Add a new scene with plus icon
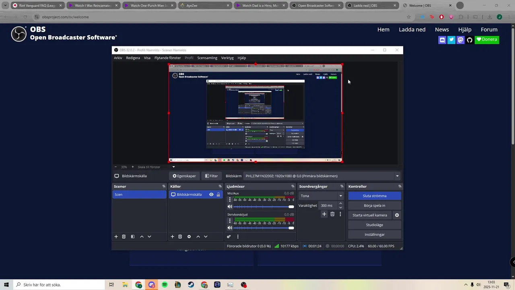 (x=116, y=236)
